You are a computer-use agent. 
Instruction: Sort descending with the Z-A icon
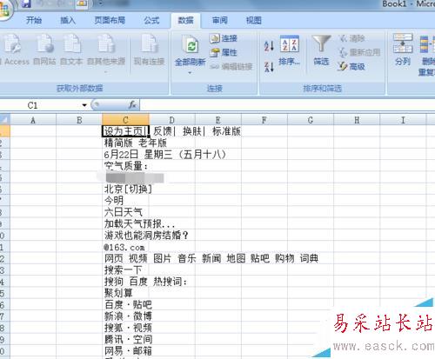coord(269,67)
